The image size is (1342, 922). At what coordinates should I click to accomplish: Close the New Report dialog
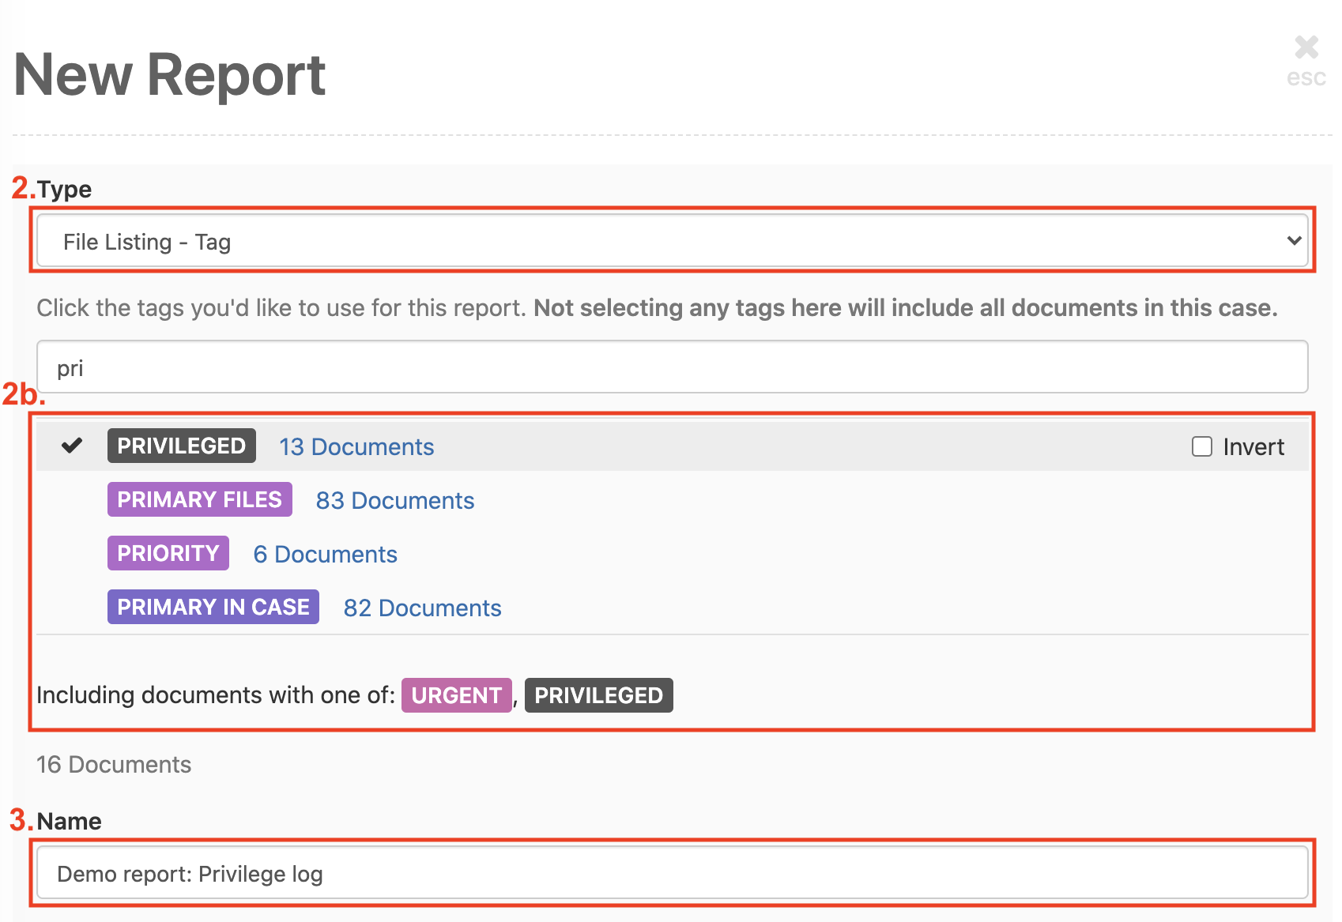pos(1306,47)
